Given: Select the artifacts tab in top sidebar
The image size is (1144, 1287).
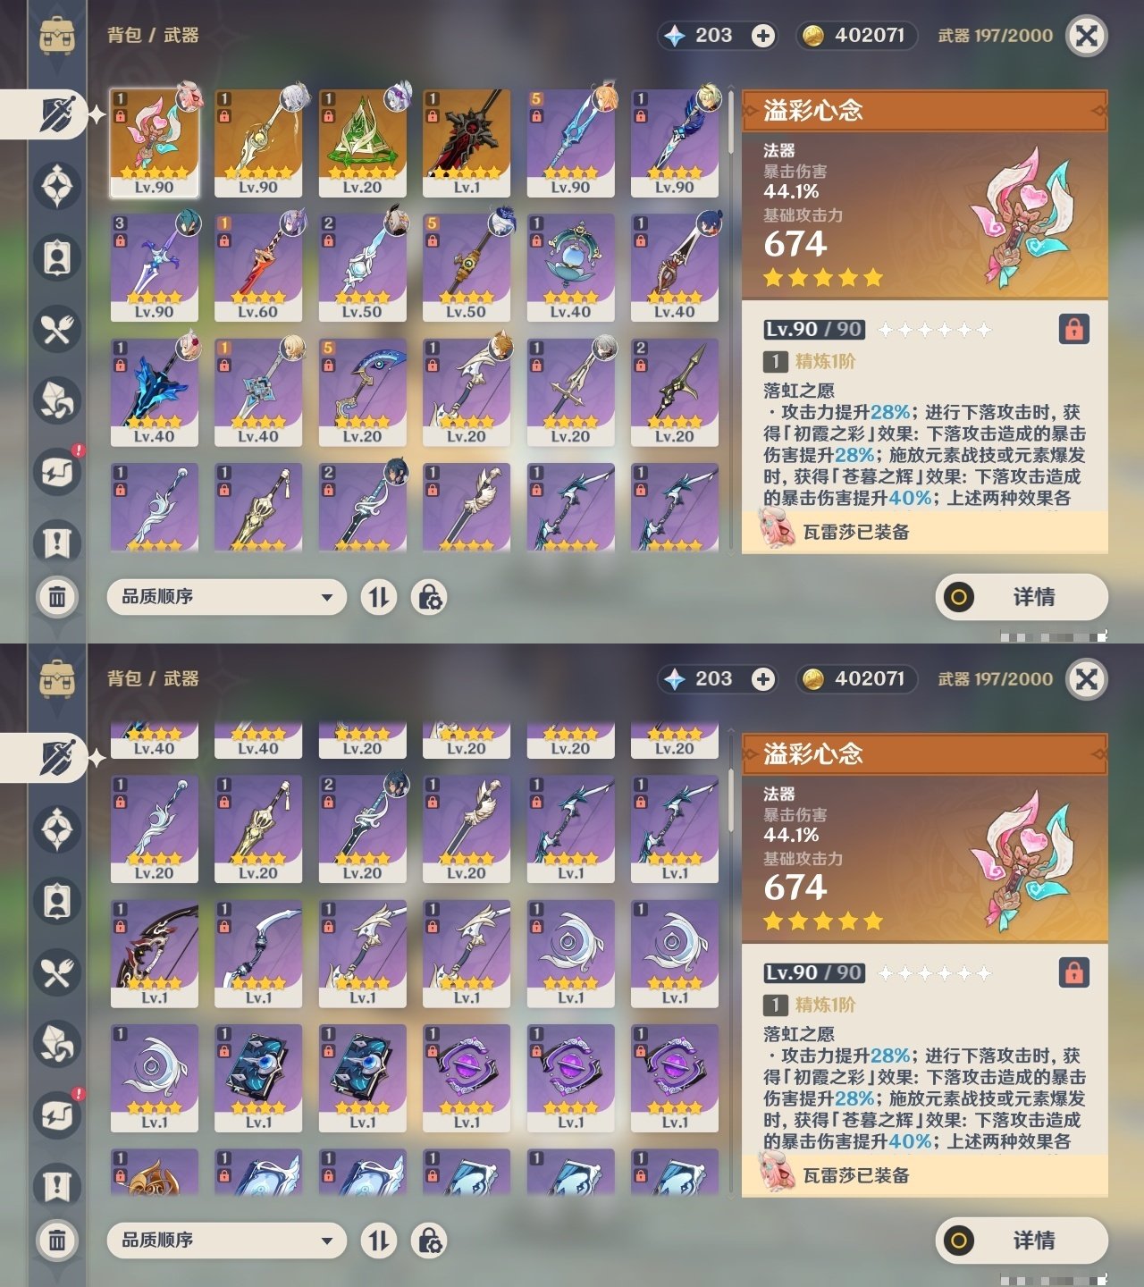Looking at the screenshot, I should (x=57, y=186).
